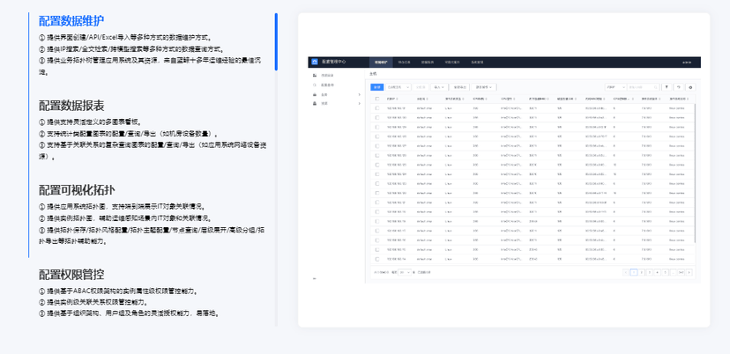Go to page 2 in the pagination
This screenshot has height=354, width=730.
point(642,272)
